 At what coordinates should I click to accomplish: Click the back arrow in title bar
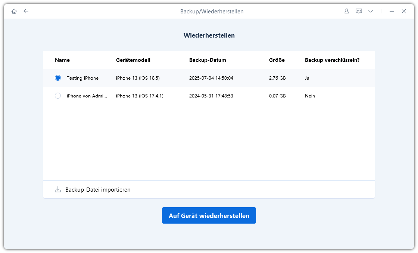click(26, 11)
